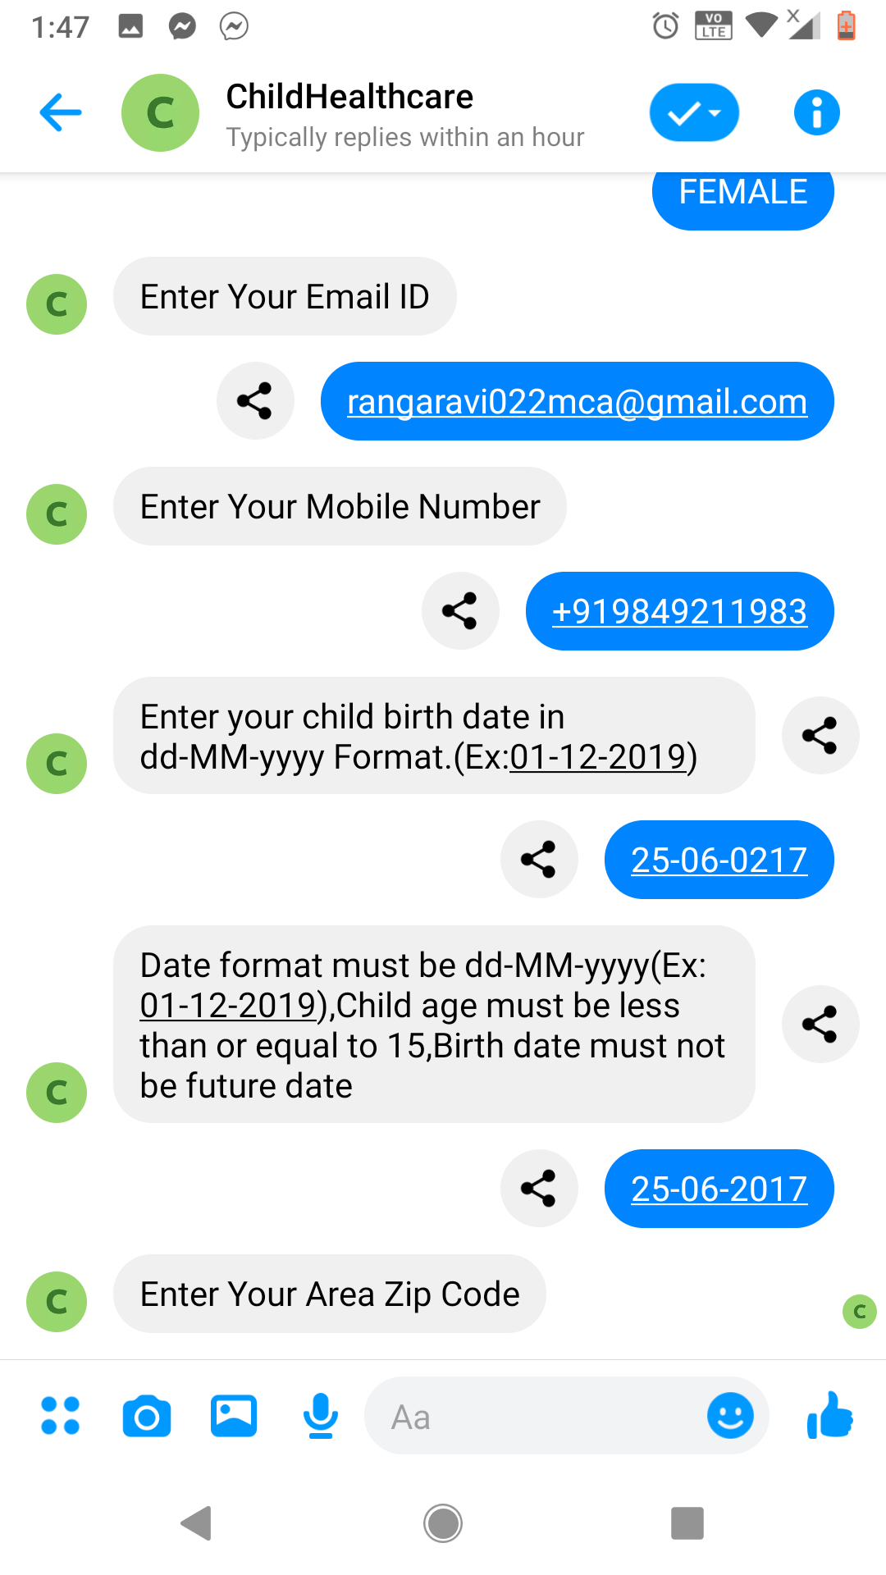The width and height of the screenshot is (886, 1575).
Task: Start a voice recording with microphone
Action: point(321,1416)
